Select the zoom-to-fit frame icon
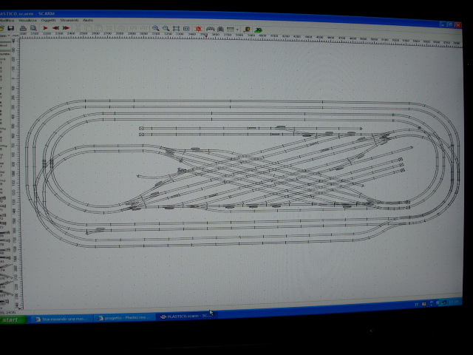 coord(176,28)
